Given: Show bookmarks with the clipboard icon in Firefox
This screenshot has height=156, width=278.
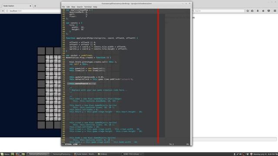Looking at the screenshot, I should [252, 11].
